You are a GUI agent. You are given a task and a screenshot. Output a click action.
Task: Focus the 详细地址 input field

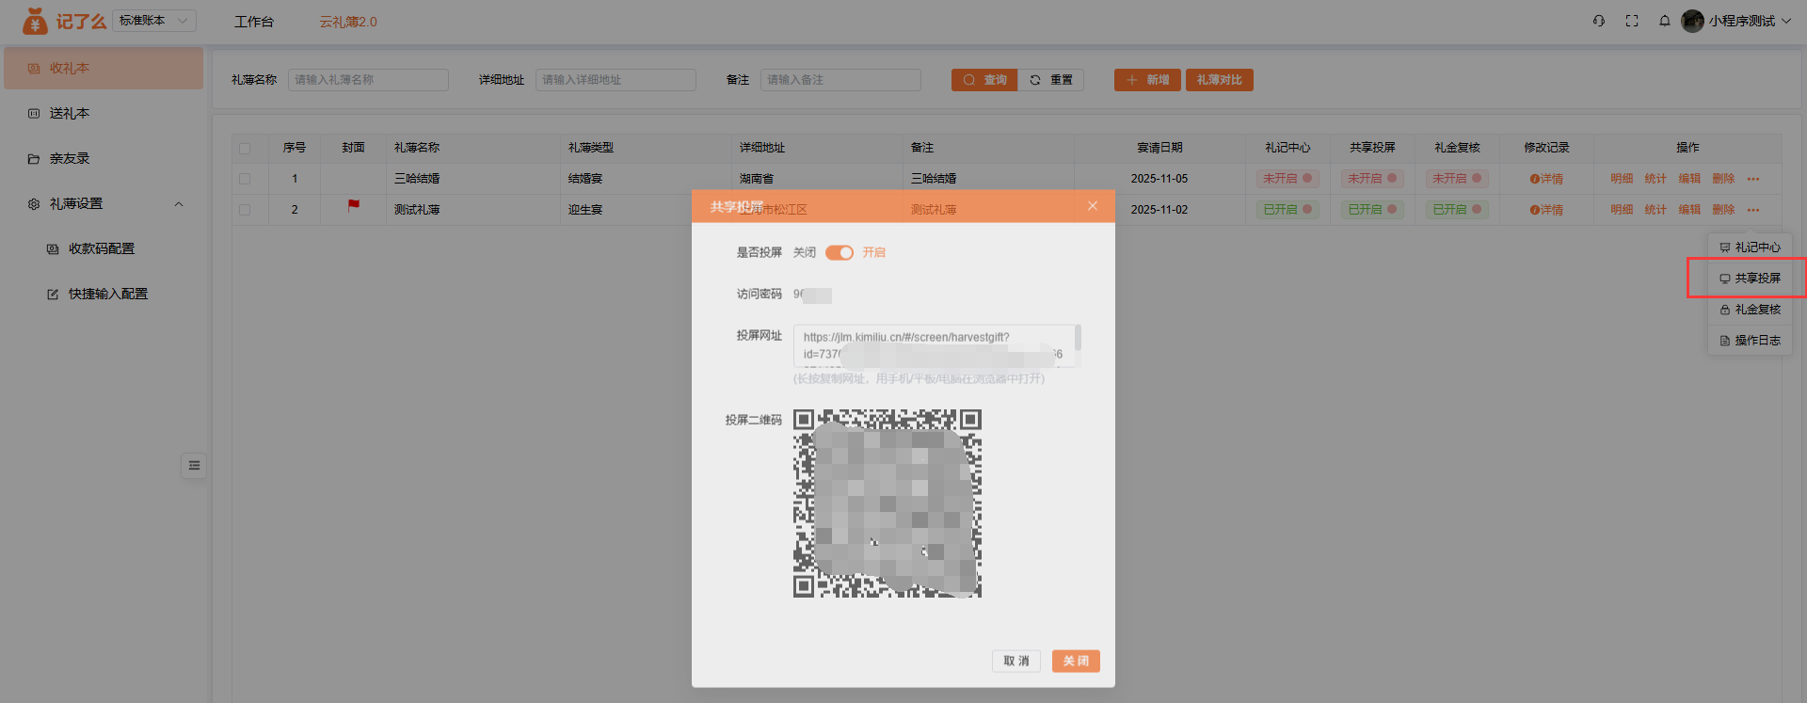click(x=616, y=80)
